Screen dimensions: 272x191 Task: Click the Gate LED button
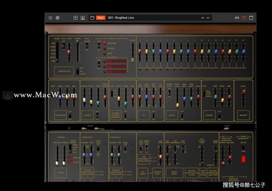click(104, 54)
